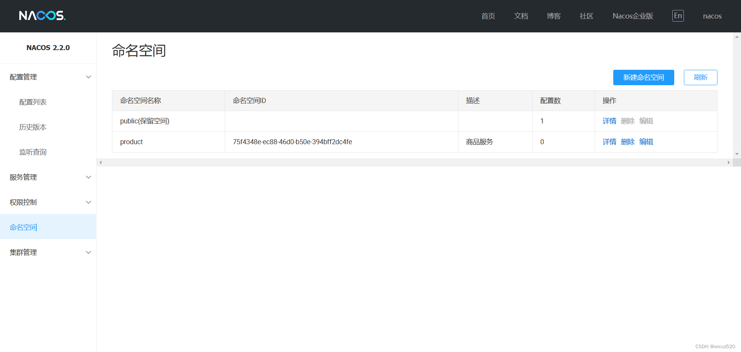Screen dimensions: 741x352
Task: Click the 刷新 button
Action: (700, 77)
